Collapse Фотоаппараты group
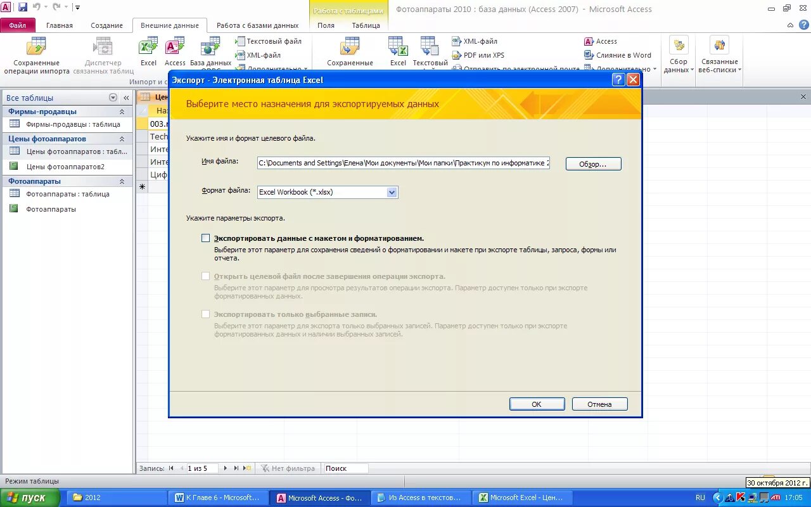The image size is (811, 507). click(x=122, y=181)
